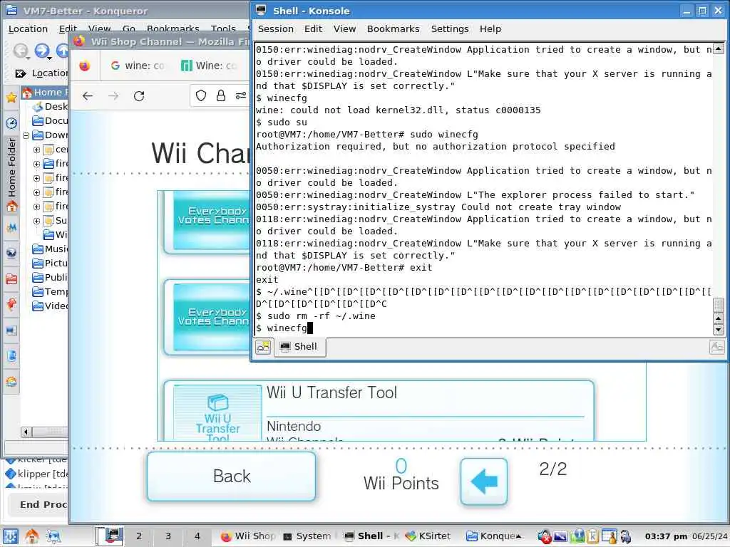Open Konqueror's back history dropdown arrow
The image size is (730, 547).
29,58
